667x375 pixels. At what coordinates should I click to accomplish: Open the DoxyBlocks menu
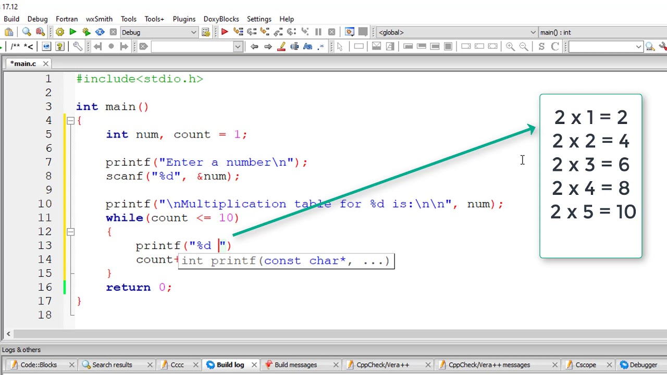point(221,19)
